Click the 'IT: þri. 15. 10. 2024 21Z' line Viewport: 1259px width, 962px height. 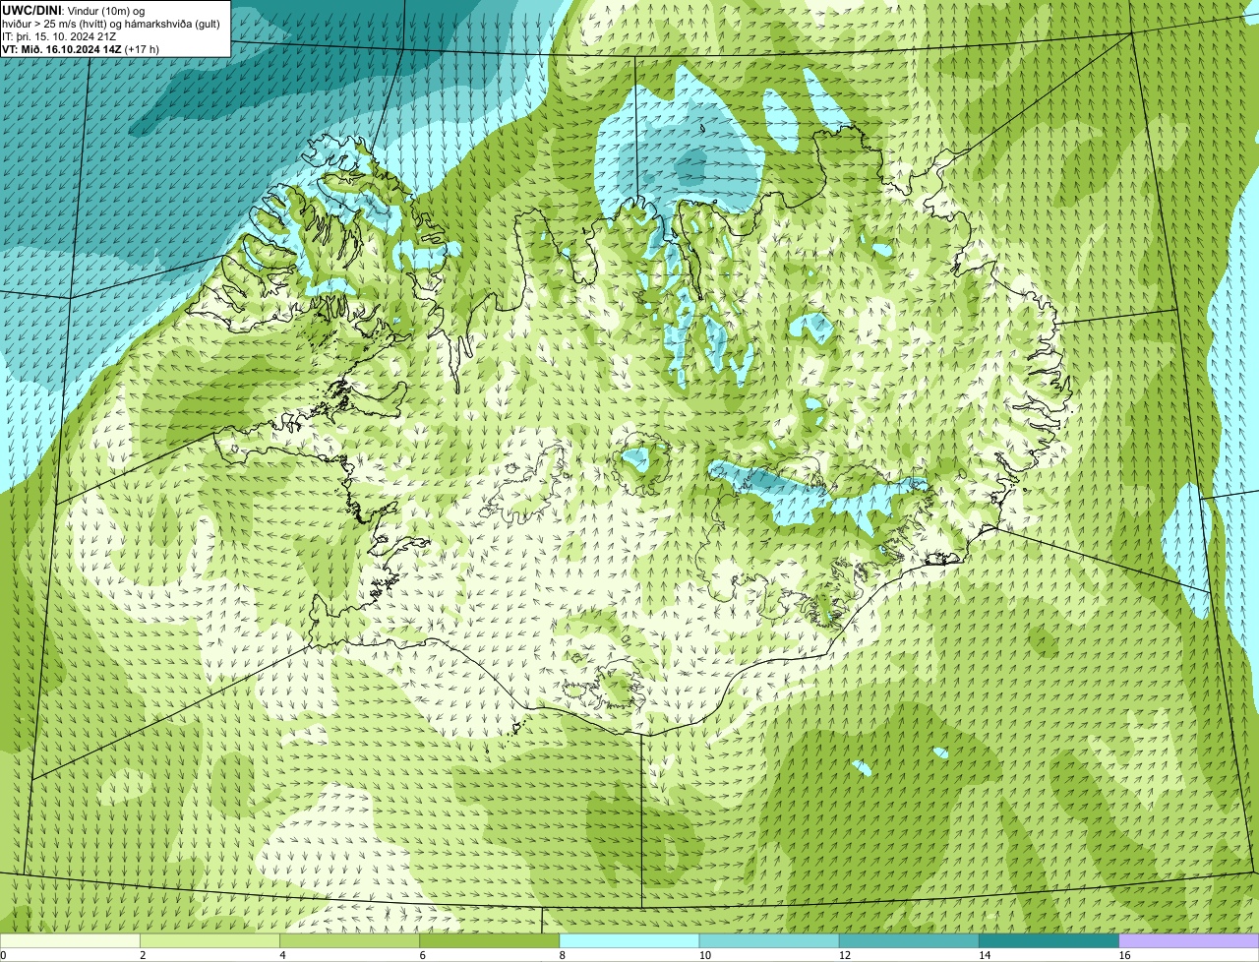pos(59,35)
